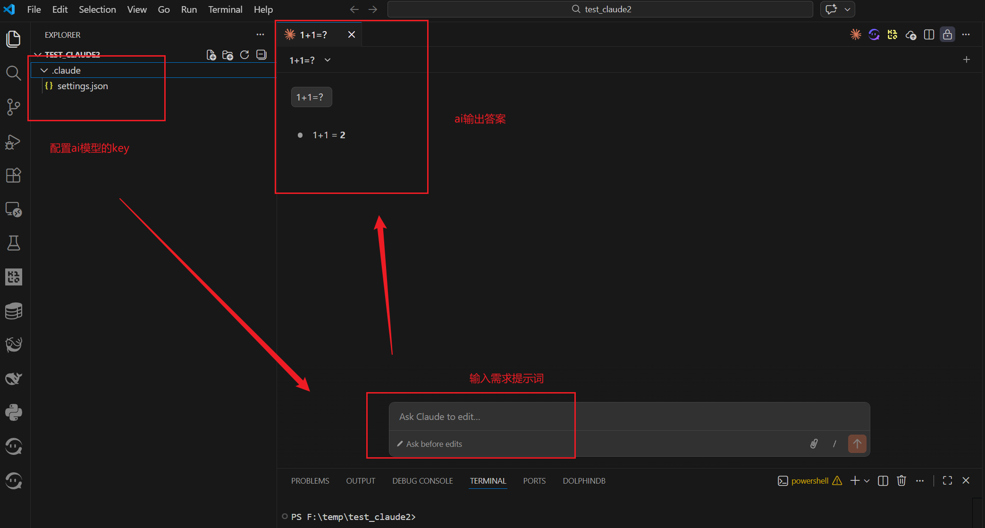This screenshot has width=985, height=528.
Task: Open the Extensions view in activity bar
Action: point(13,175)
